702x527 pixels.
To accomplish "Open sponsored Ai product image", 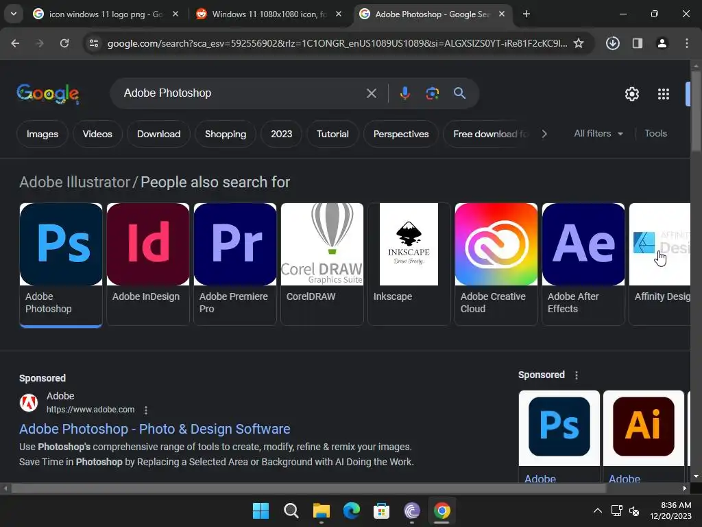I will (x=643, y=427).
